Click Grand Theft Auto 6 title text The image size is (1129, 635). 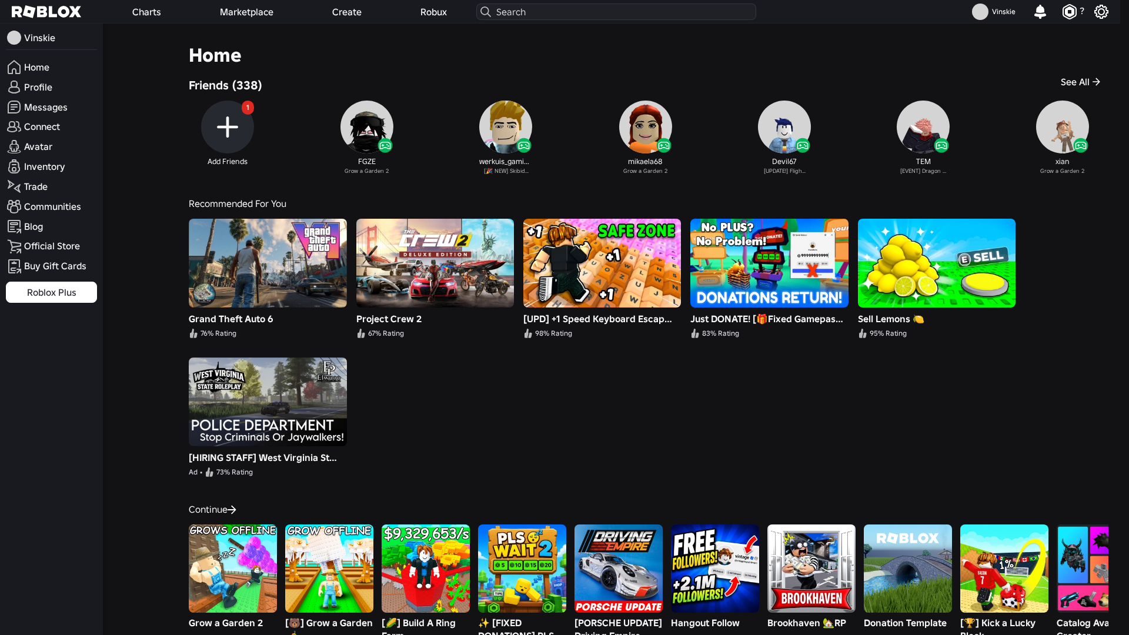[231, 319]
